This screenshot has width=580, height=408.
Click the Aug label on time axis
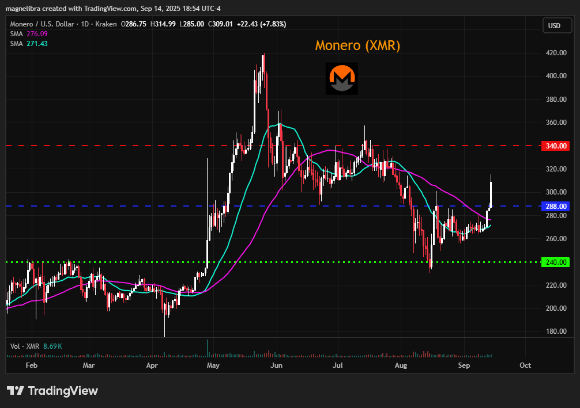tap(401, 365)
